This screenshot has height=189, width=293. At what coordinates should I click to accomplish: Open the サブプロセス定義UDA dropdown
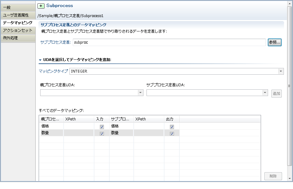click(x=265, y=93)
